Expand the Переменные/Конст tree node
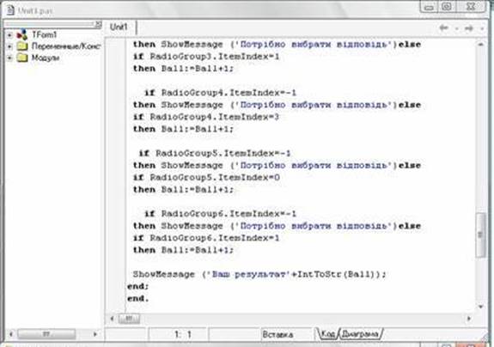Viewport: 494px width, 347px height. (x=9, y=46)
